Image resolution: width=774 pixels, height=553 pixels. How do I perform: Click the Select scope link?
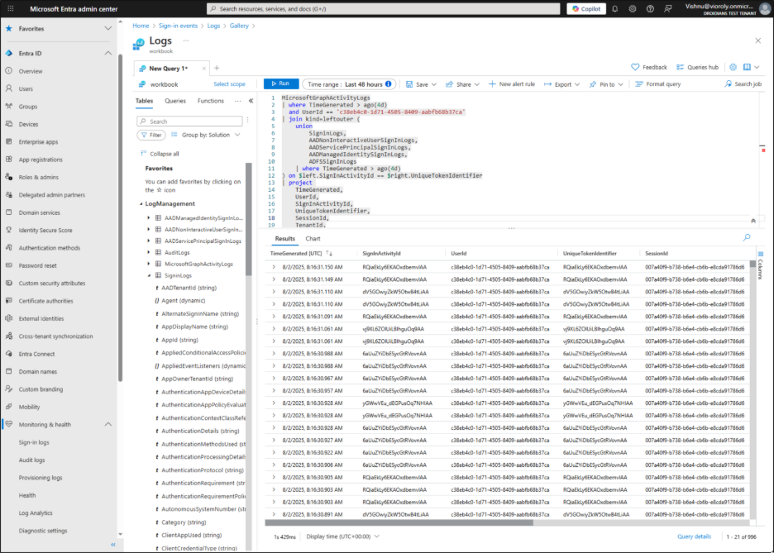tap(229, 83)
